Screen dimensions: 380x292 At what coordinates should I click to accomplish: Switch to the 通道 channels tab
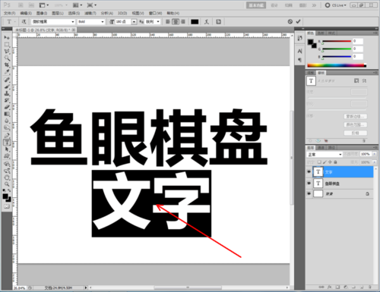pos(321,148)
